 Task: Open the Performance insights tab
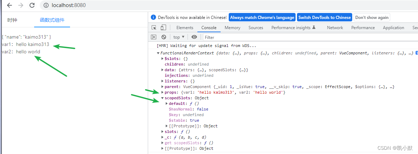point(293,28)
